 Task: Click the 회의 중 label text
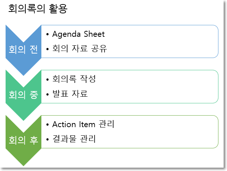(23, 95)
